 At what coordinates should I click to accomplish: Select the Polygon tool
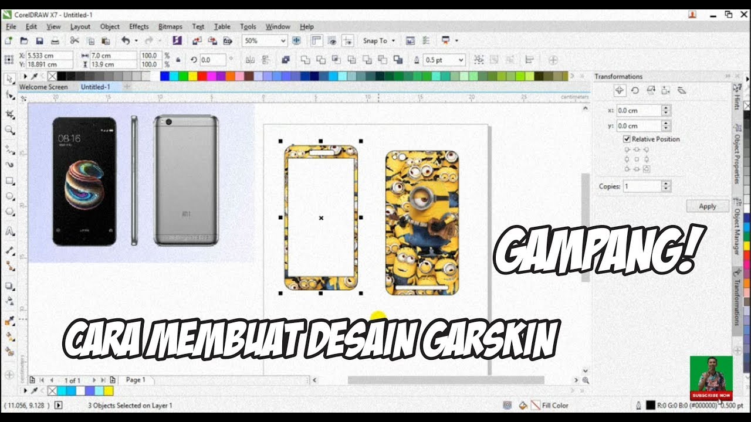pos(9,212)
